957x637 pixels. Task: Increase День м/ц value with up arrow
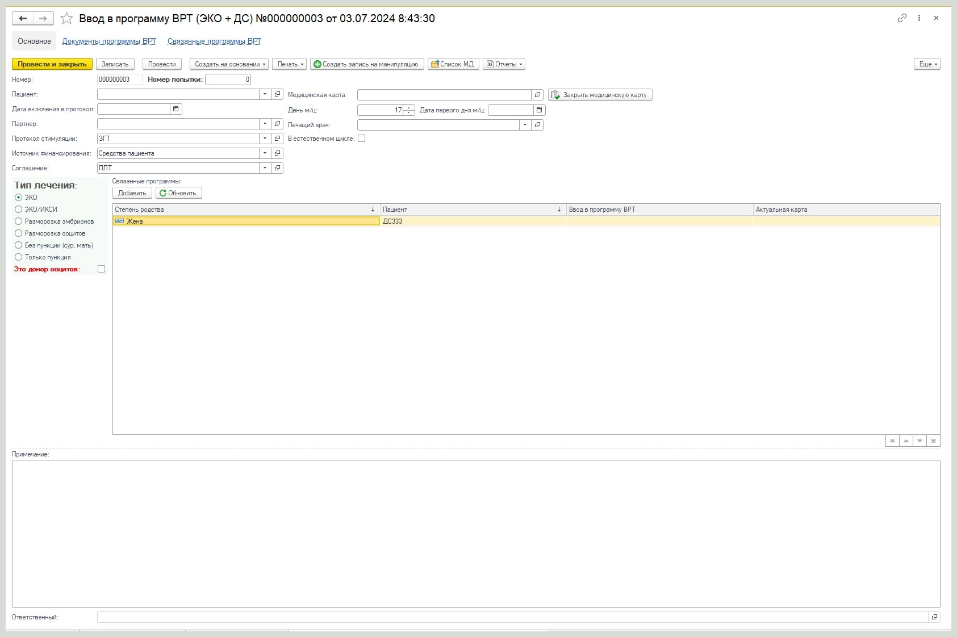coord(409,108)
